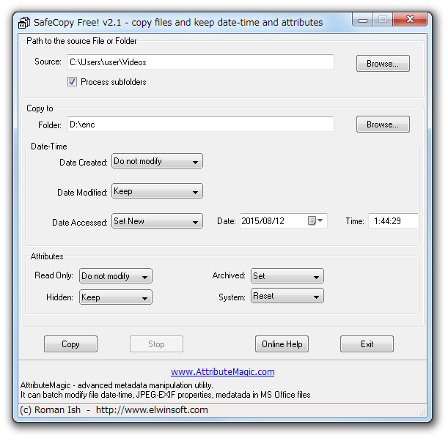This screenshot has height=438, width=448.
Task: Click text 'AttributeMagic - advanced metadata manipulation utility.'
Action: tap(117, 385)
